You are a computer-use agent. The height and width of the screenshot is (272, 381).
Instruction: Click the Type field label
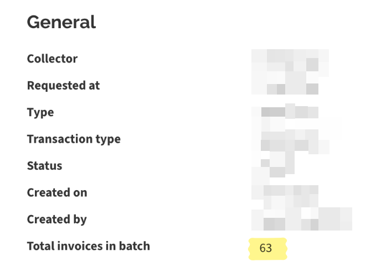pyautogui.click(x=40, y=112)
